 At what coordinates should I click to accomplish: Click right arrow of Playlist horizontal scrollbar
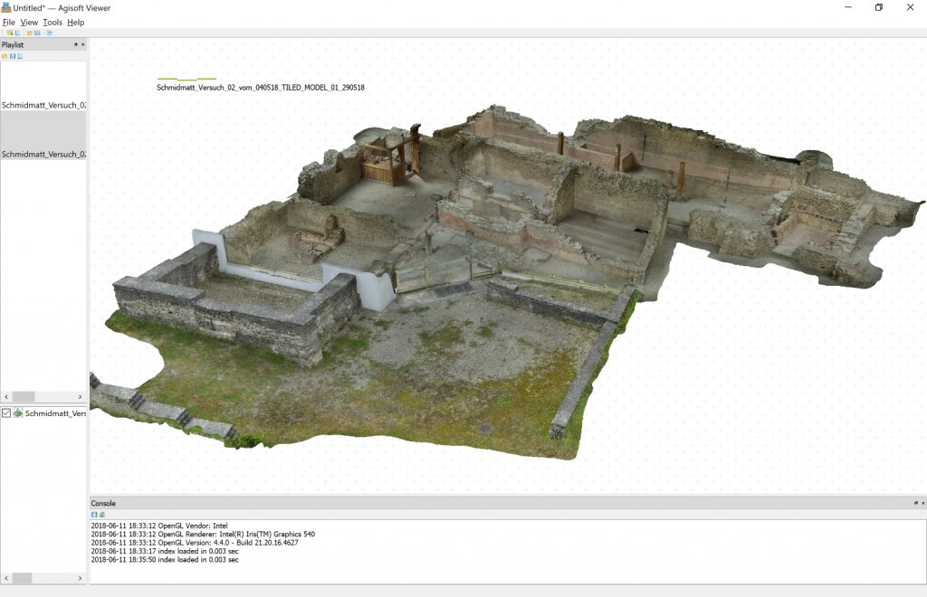click(81, 396)
